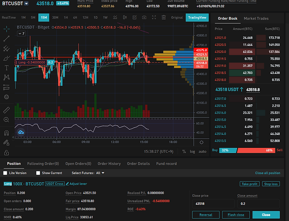Open the Order History tab
Image resolution: width=289 pixels, height=221 pixels.
tap(109, 164)
